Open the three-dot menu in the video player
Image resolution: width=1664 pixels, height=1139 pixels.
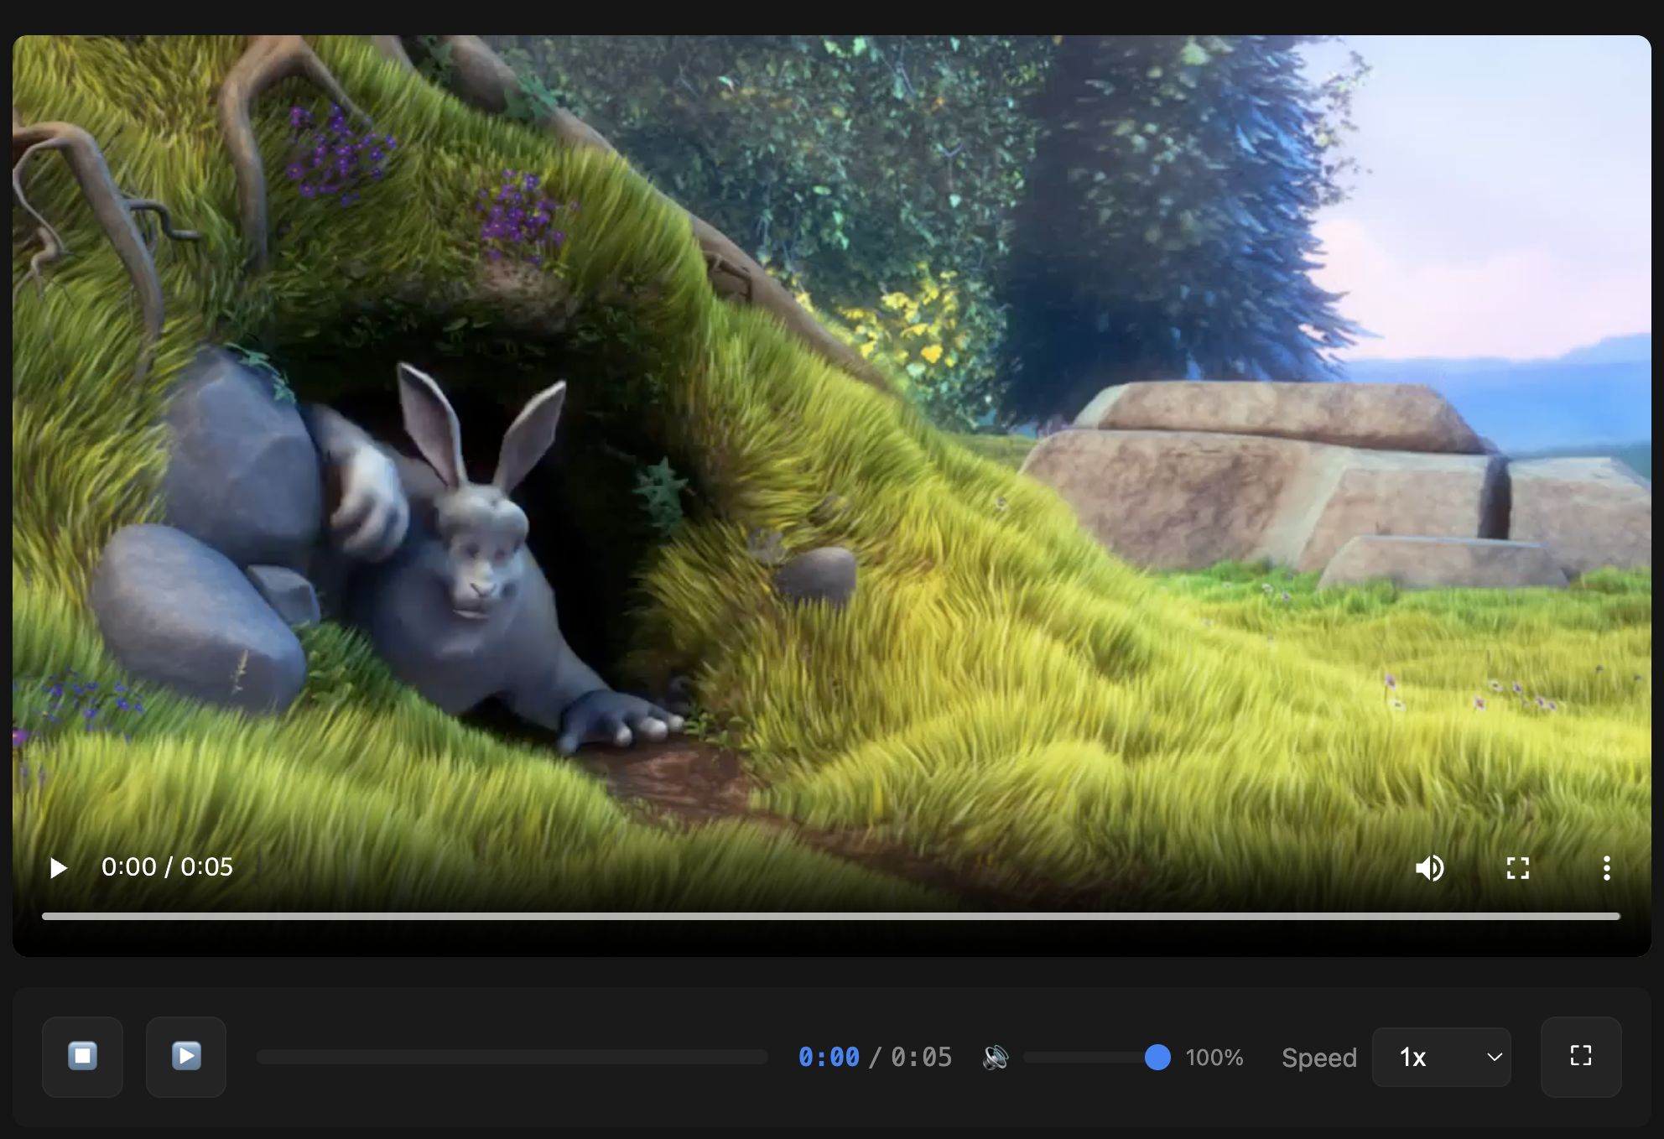(x=1607, y=868)
